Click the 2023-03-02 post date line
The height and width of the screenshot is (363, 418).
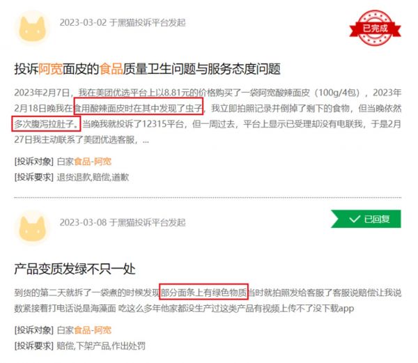click(123, 23)
